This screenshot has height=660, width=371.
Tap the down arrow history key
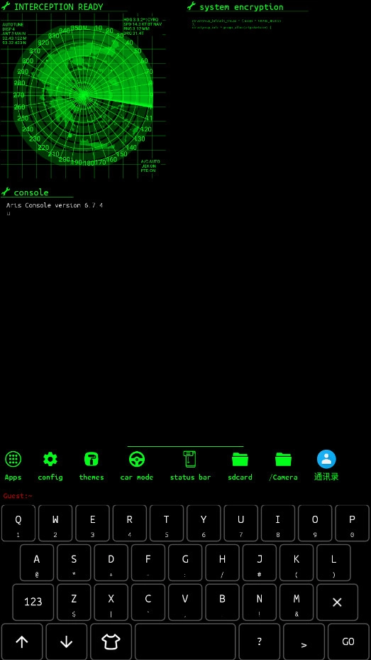67,642
